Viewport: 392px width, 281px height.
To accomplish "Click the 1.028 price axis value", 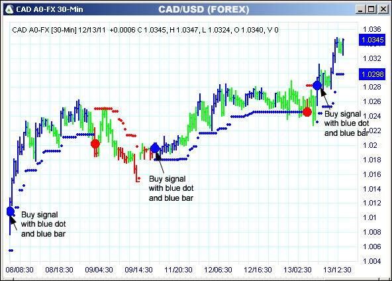I will click(x=371, y=87).
